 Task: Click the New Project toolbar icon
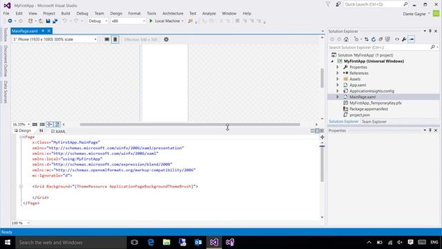click(30, 21)
